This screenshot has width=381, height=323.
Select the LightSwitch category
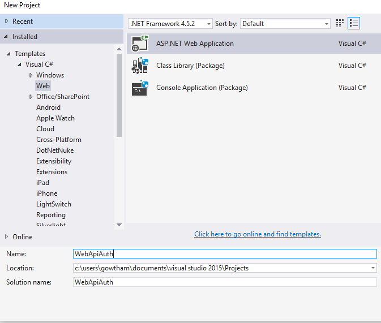(54, 204)
